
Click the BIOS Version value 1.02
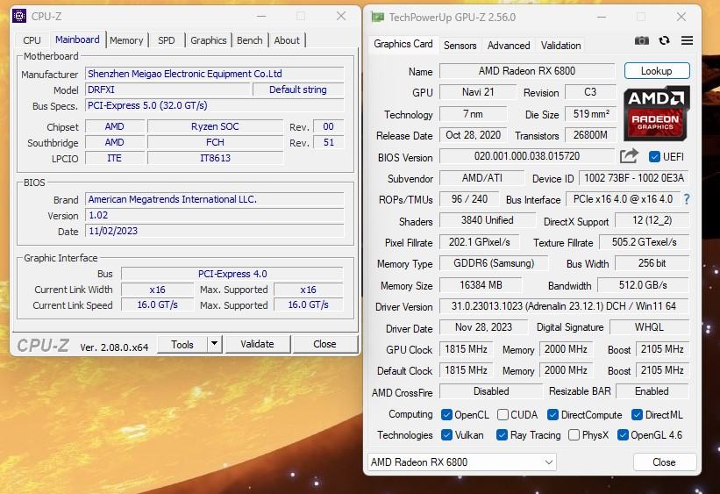tap(215, 215)
